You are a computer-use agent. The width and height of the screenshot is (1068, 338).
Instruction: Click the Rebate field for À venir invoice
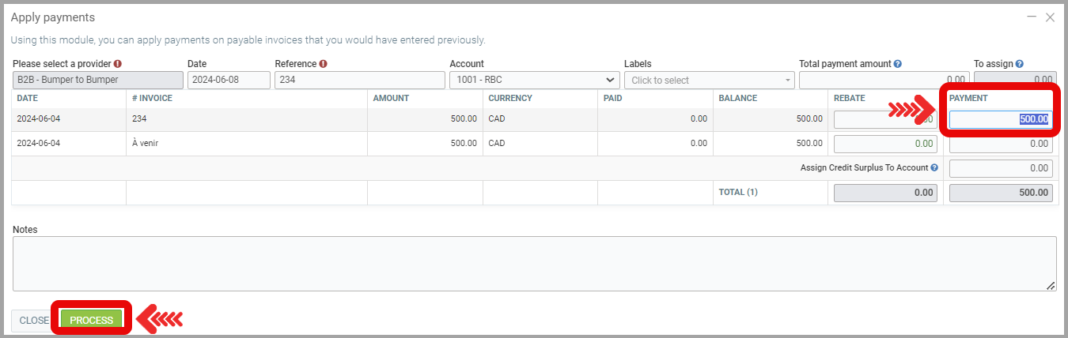[885, 144]
